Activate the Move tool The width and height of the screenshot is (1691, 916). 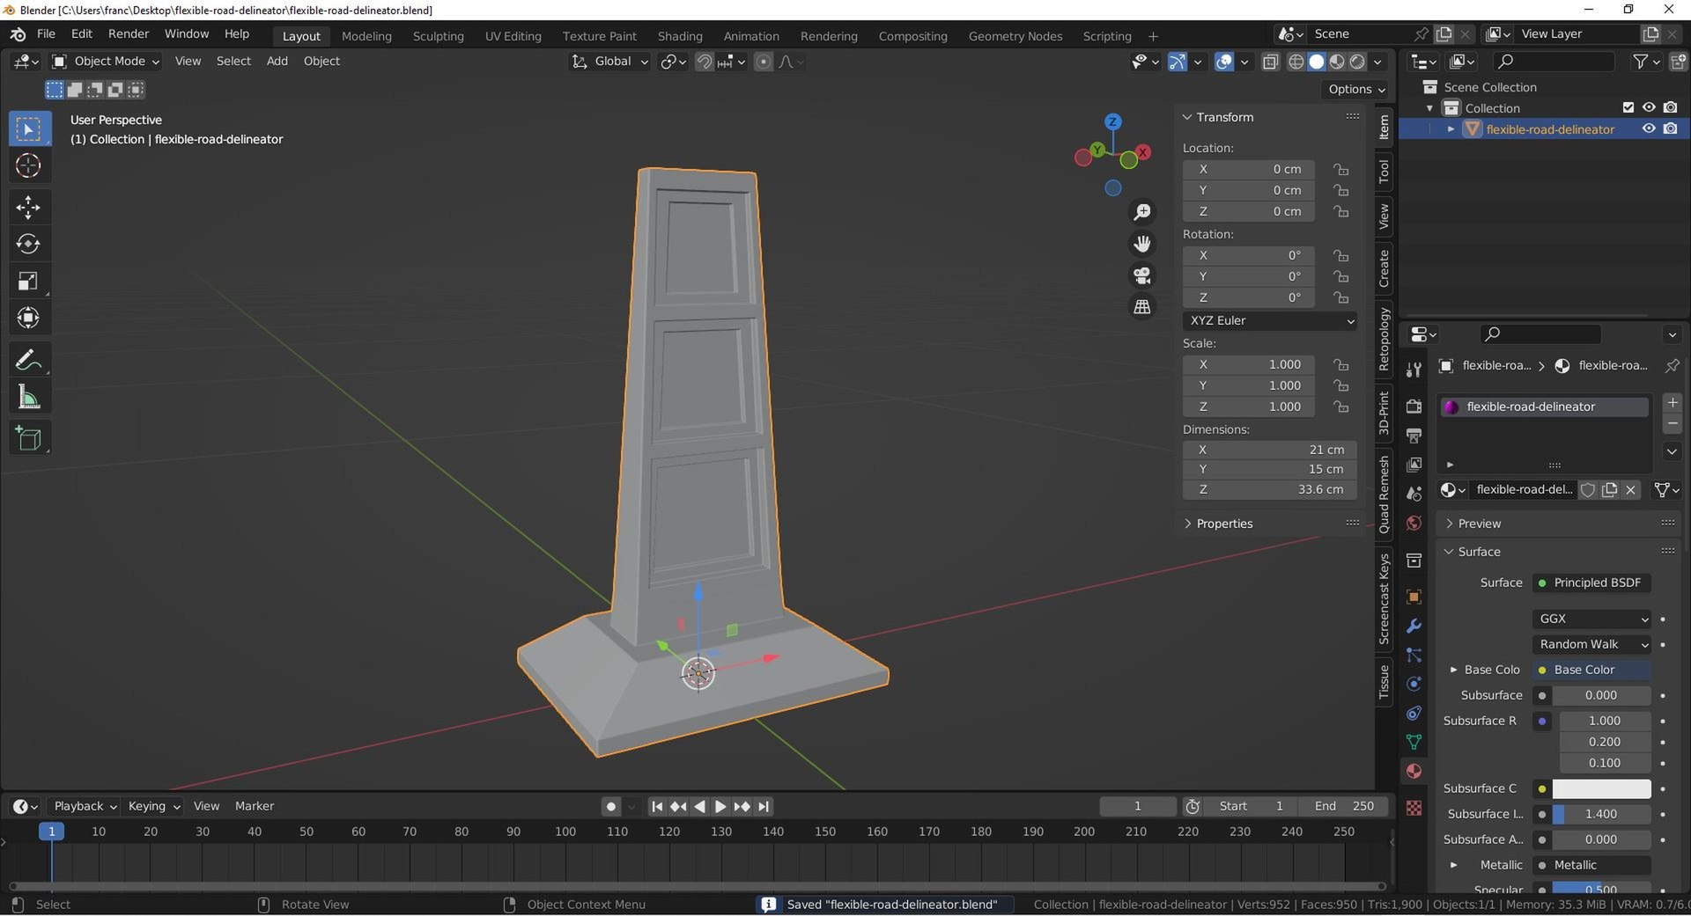click(x=28, y=208)
